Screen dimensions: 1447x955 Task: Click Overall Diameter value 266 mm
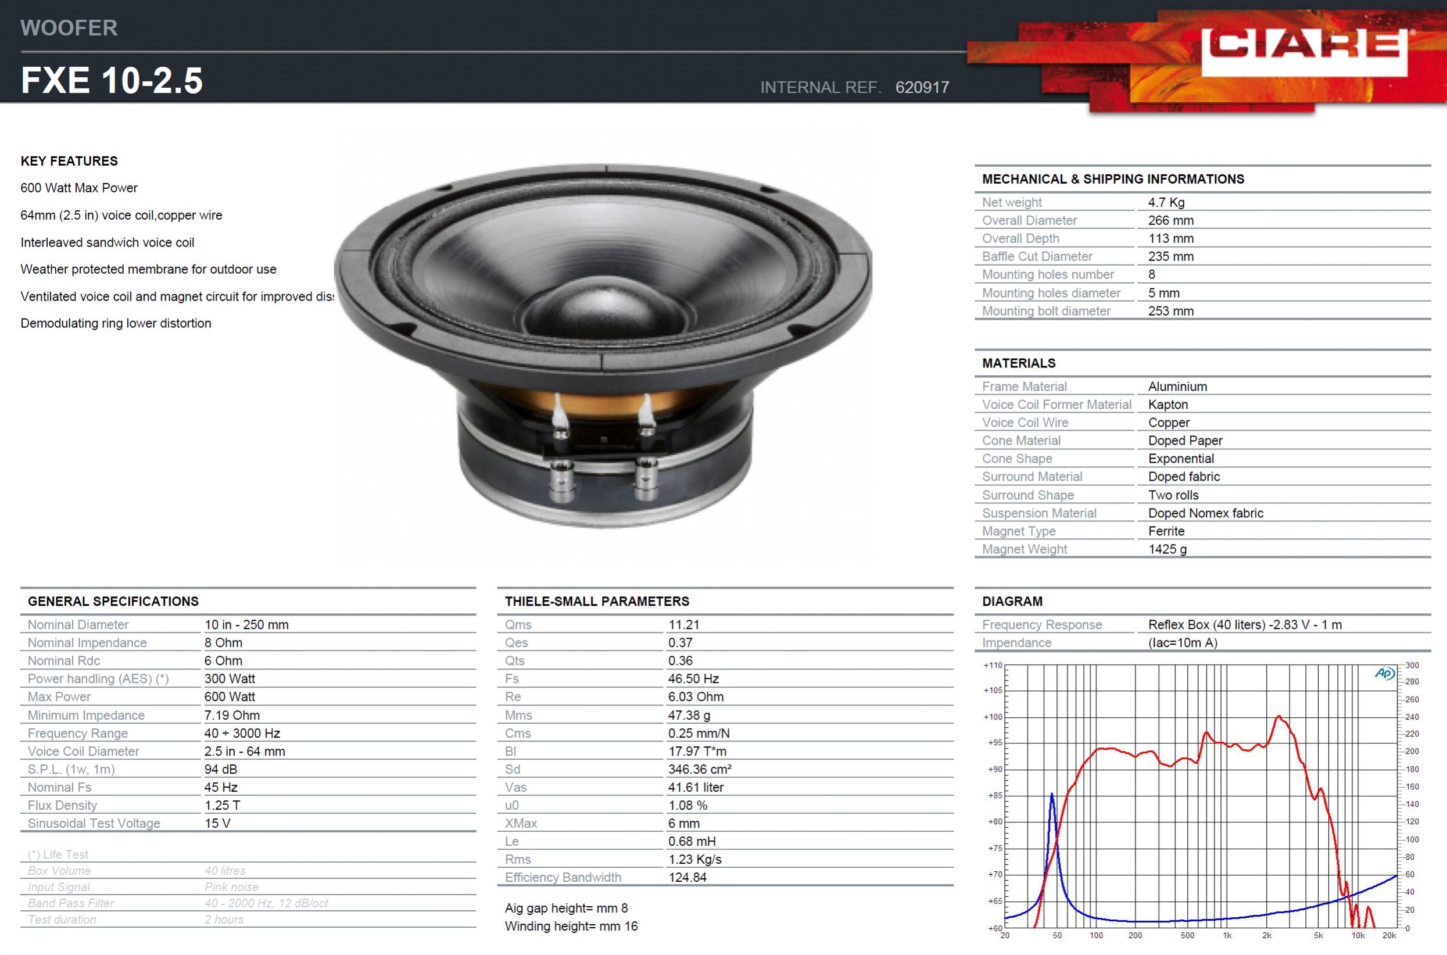tap(1170, 220)
